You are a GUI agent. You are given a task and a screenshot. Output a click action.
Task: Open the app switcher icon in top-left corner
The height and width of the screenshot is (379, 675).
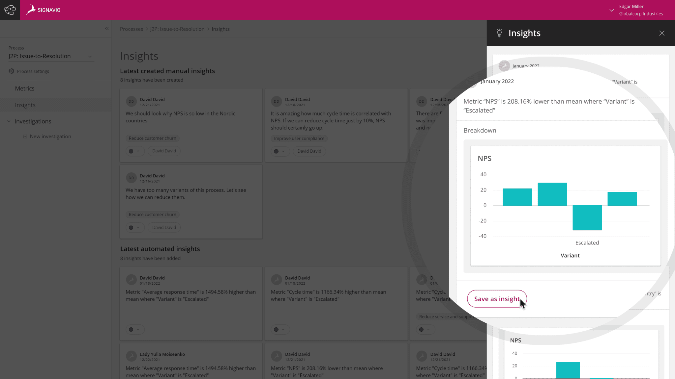point(10,10)
